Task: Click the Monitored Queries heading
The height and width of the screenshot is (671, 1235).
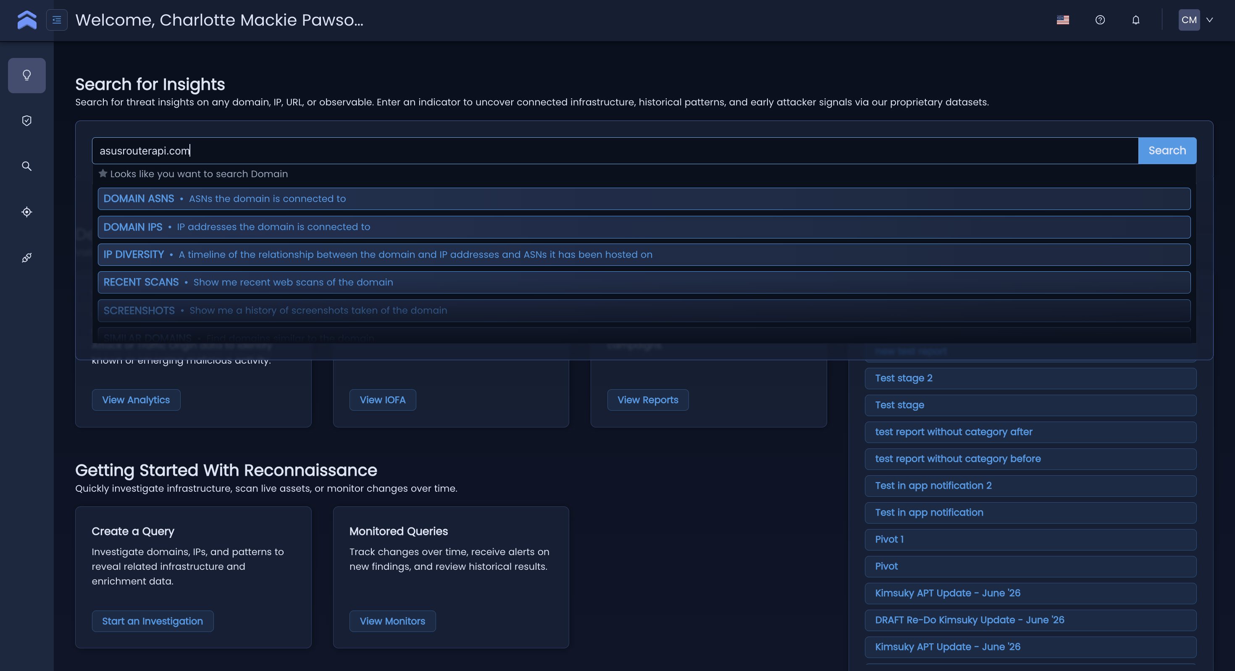Action: tap(398, 531)
